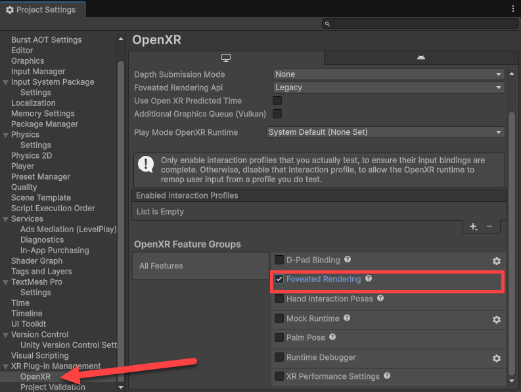The width and height of the screenshot is (521, 392).
Task: Collapse the Services tree node
Action: point(6,219)
